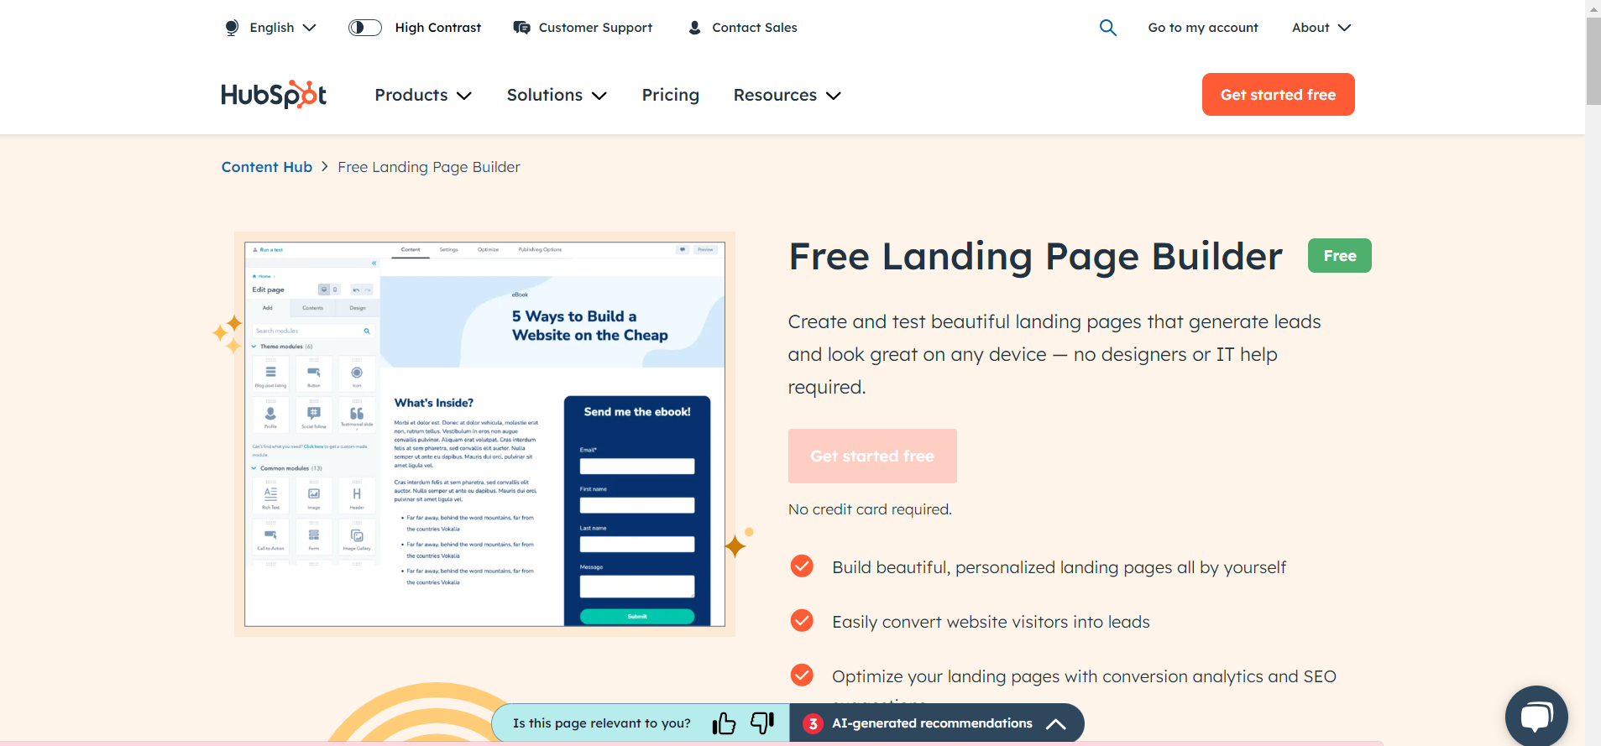
Task: Open the search magnifier icon
Action: (x=1108, y=28)
